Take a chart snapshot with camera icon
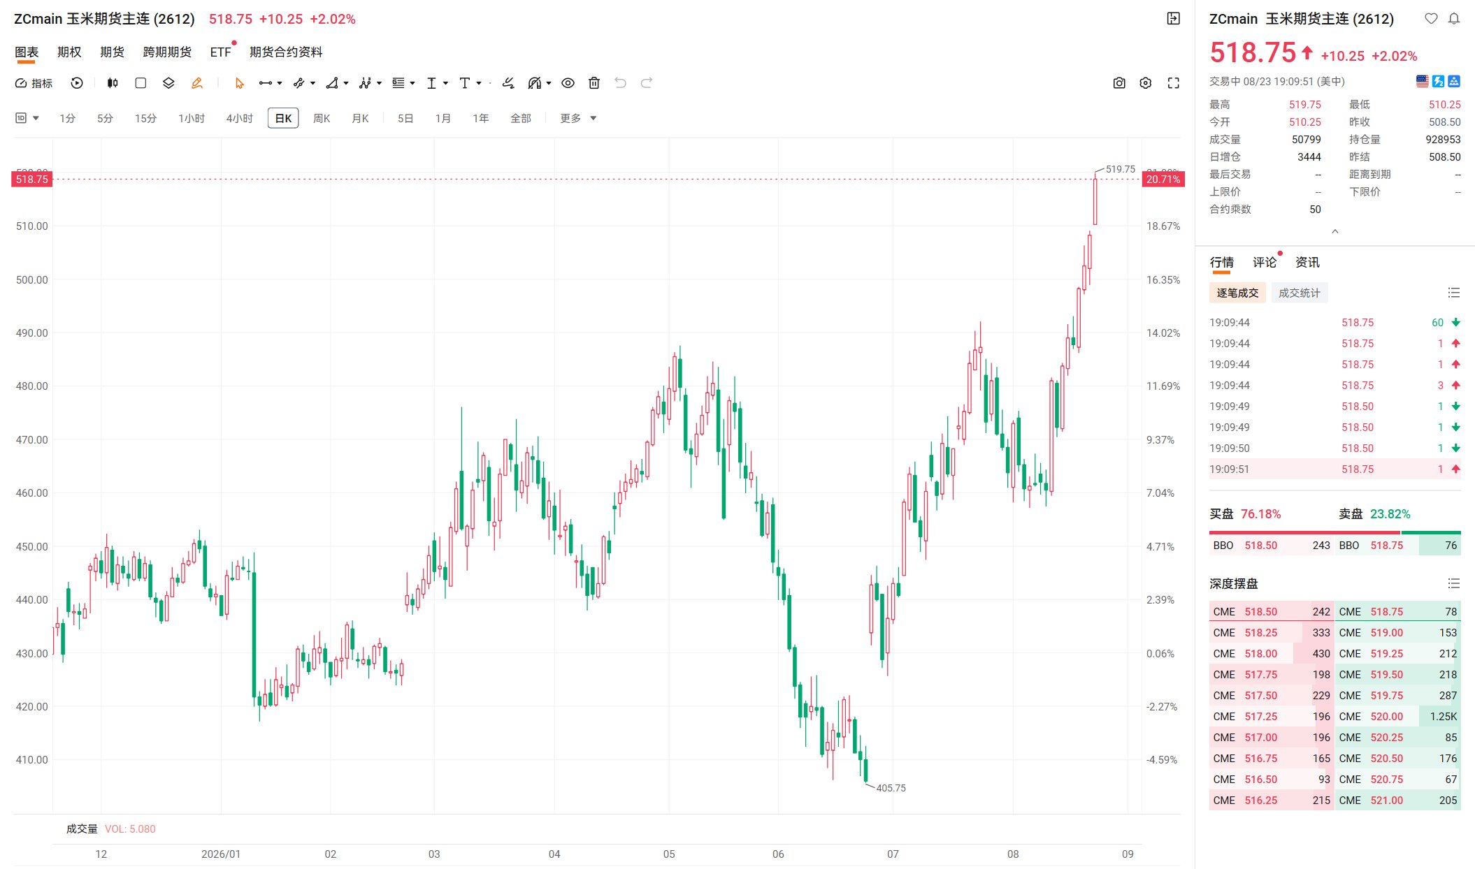Viewport: 1475px width, 869px height. click(1119, 83)
